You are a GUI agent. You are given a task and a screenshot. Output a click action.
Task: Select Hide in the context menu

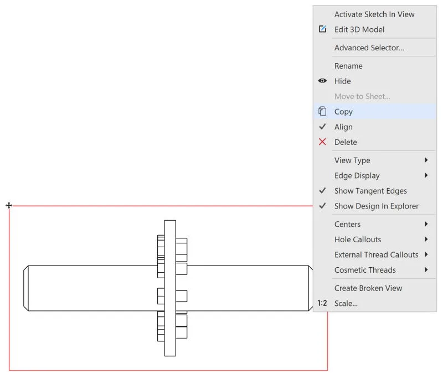coord(375,81)
